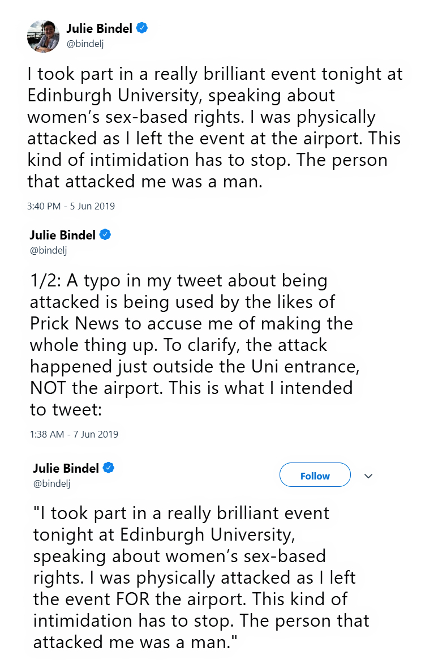Click @bindelj handle below the Follow-row name
421x668 pixels.
pos(52,483)
